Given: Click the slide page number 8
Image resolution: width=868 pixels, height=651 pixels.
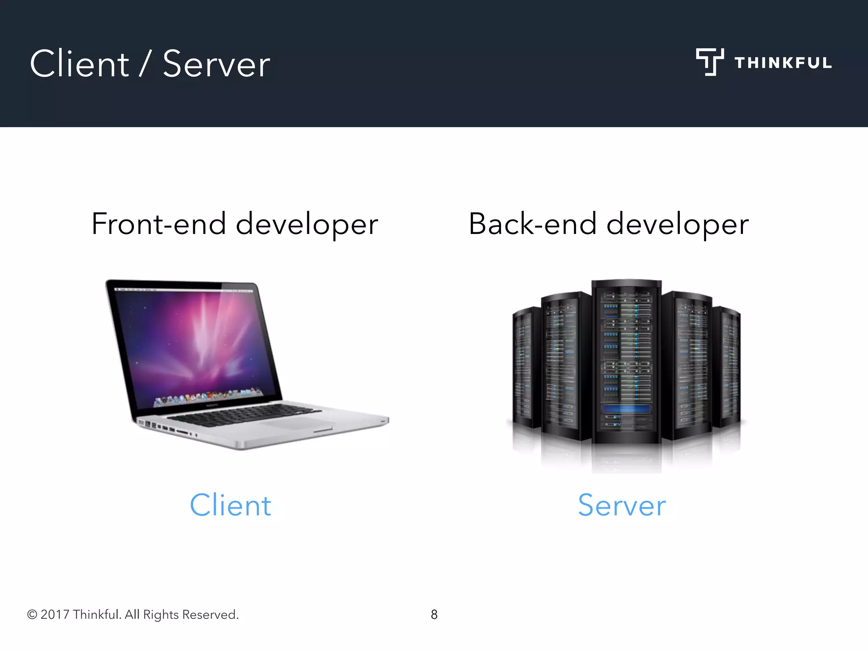Looking at the screenshot, I should (x=434, y=614).
